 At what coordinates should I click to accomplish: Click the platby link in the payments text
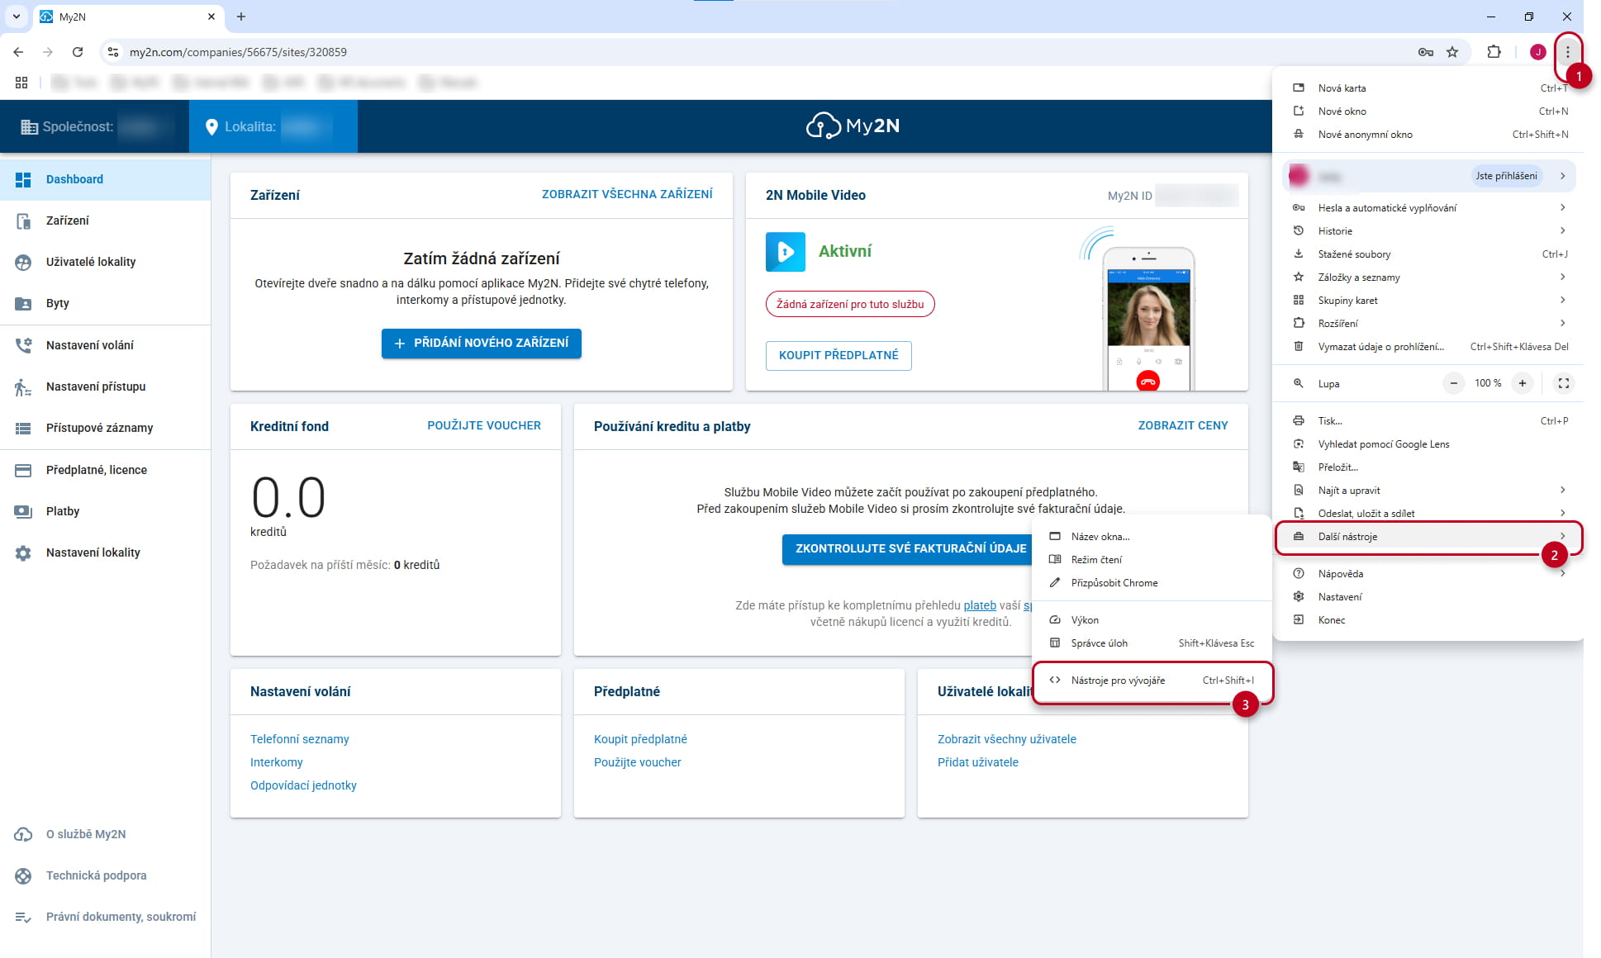click(x=980, y=605)
